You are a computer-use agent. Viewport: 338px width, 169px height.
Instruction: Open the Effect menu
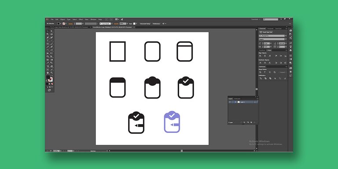(81, 19)
